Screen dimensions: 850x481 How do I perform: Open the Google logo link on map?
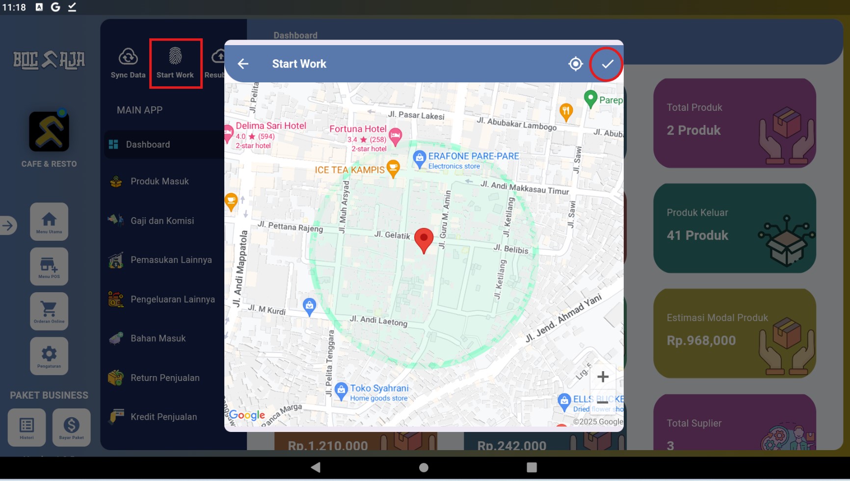tap(247, 415)
